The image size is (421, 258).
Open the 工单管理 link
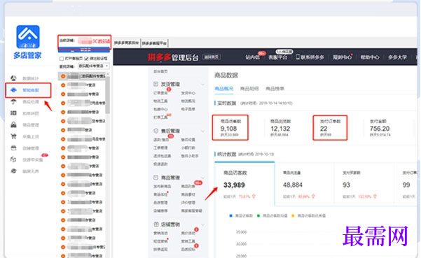[x=160, y=148]
